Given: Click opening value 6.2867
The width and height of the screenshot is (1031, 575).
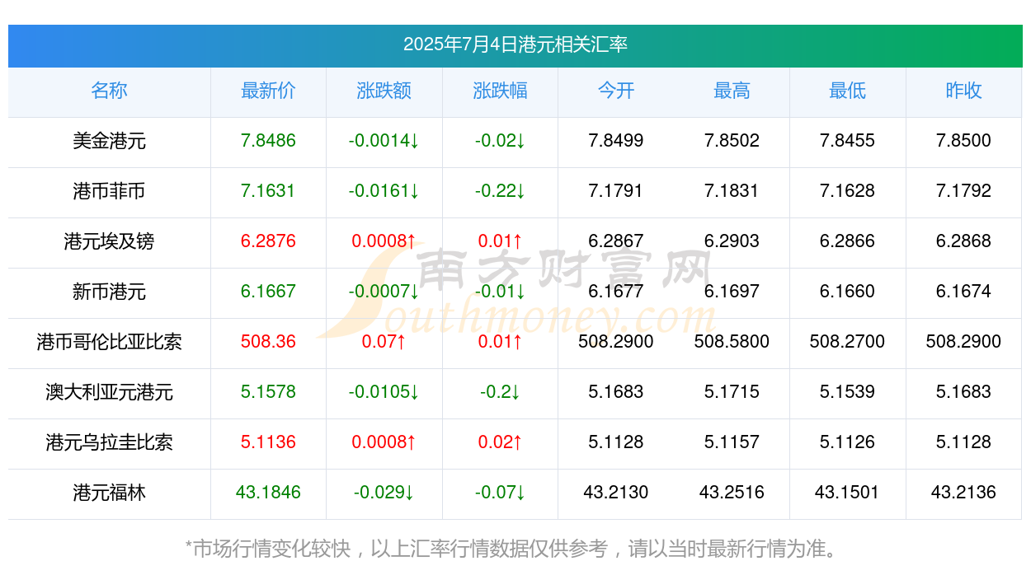Looking at the screenshot, I should coord(616,241).
